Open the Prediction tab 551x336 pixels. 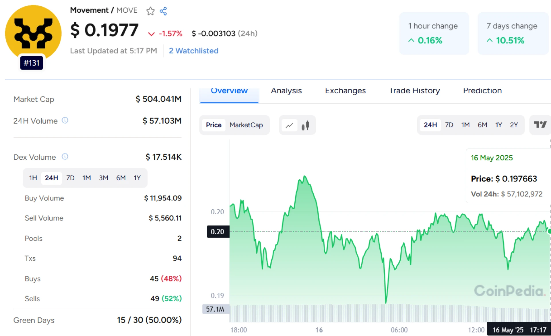point(482,91)
